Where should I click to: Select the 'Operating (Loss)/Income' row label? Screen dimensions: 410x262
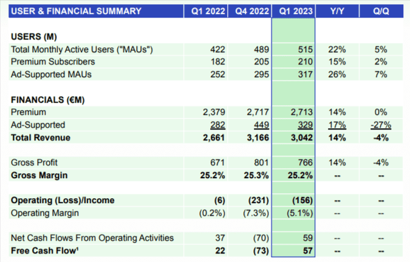pos(63,200)
